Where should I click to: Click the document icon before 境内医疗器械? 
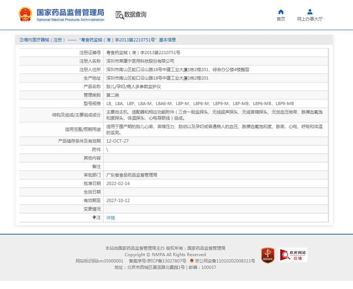pos(21,40)
